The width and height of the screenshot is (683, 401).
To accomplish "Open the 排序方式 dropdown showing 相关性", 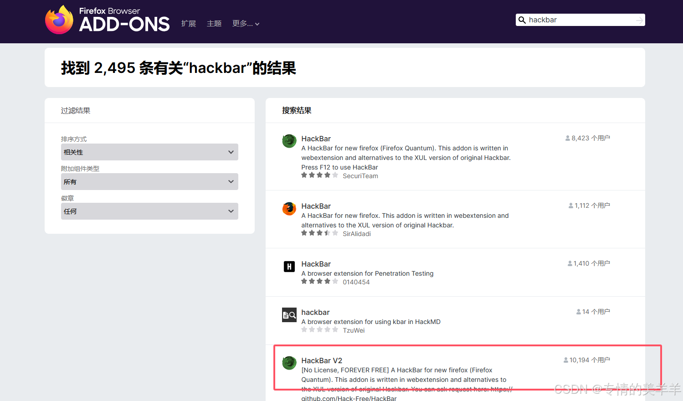I will coord(149,152).
